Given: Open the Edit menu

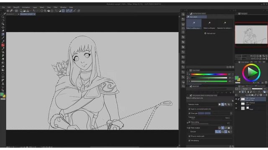Looking at the screenshot, I should coord(9,7).
